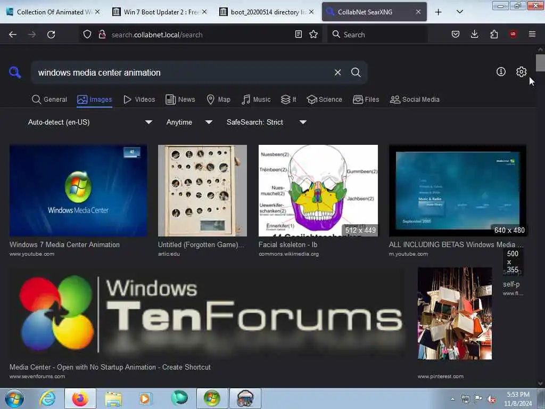Open the Auto-detect (en-US) language dropdown

coord(90,122)
